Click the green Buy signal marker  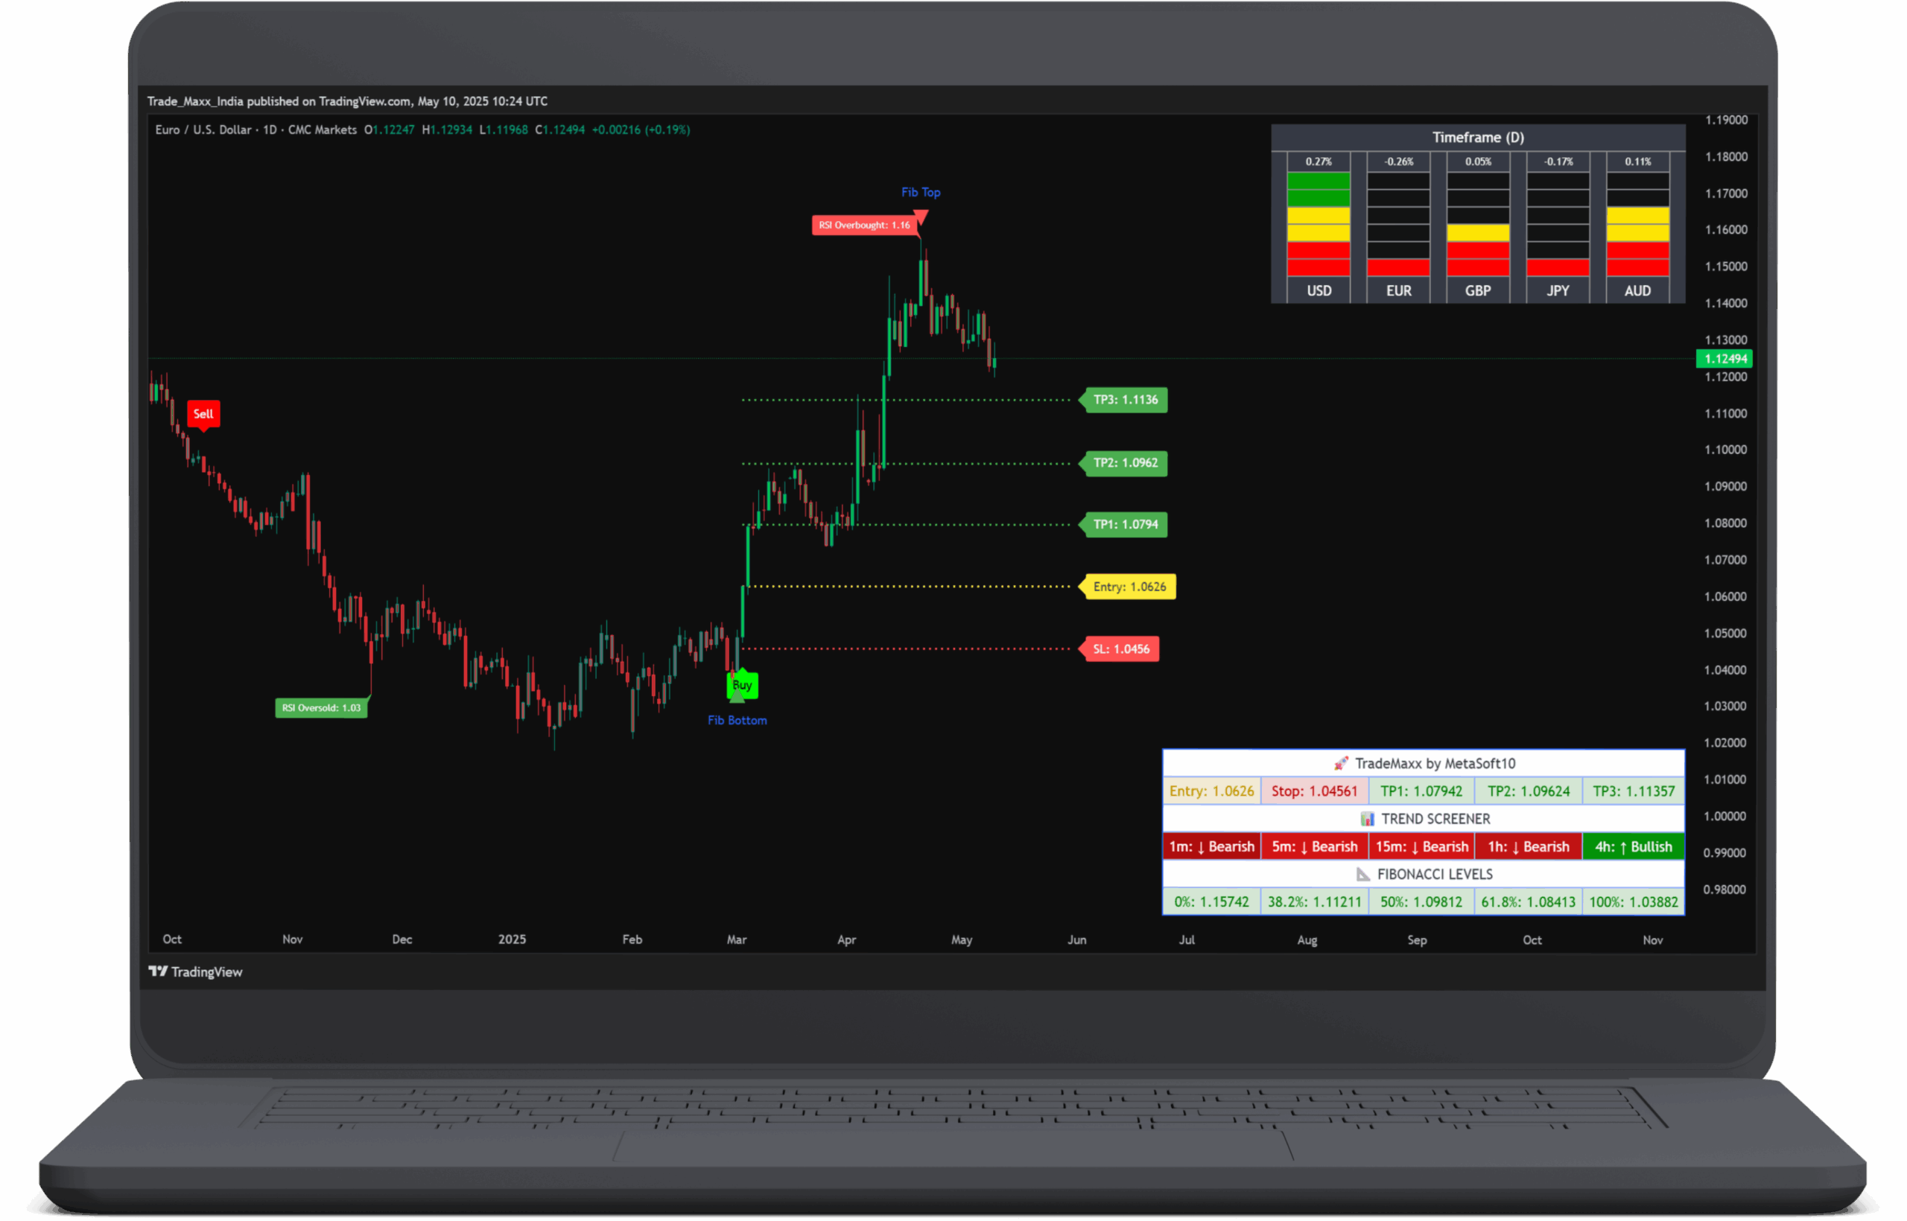(x=742, y=685)
